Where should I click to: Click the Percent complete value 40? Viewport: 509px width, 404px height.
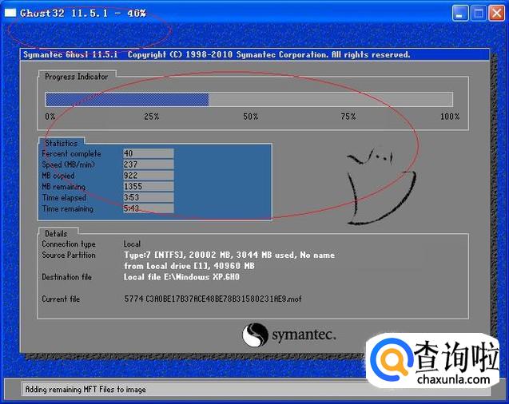click(149, 153)
